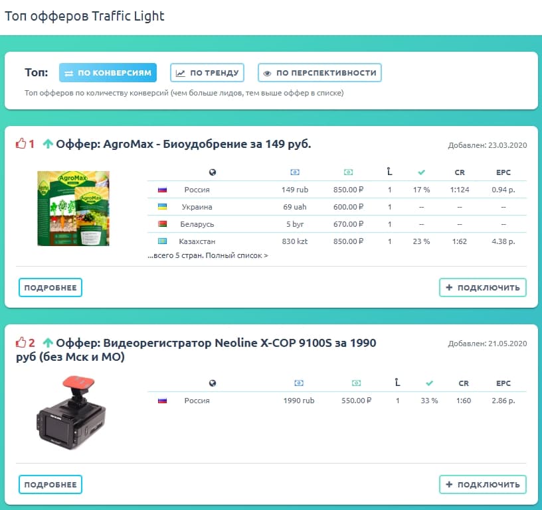This screenshot has width=542, height=510.
Task: Click 'Подробнее' button for Neoline offer
Action: 50,484
